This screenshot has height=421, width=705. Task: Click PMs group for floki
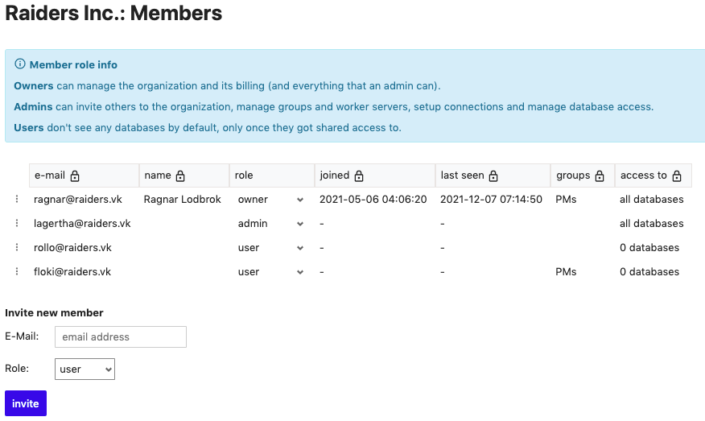[566, 271]
